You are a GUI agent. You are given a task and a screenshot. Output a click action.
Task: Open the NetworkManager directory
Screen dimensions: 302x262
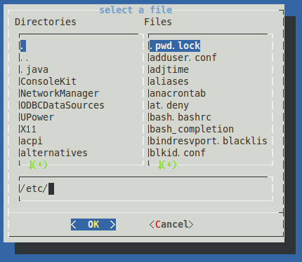pos(60,93)
